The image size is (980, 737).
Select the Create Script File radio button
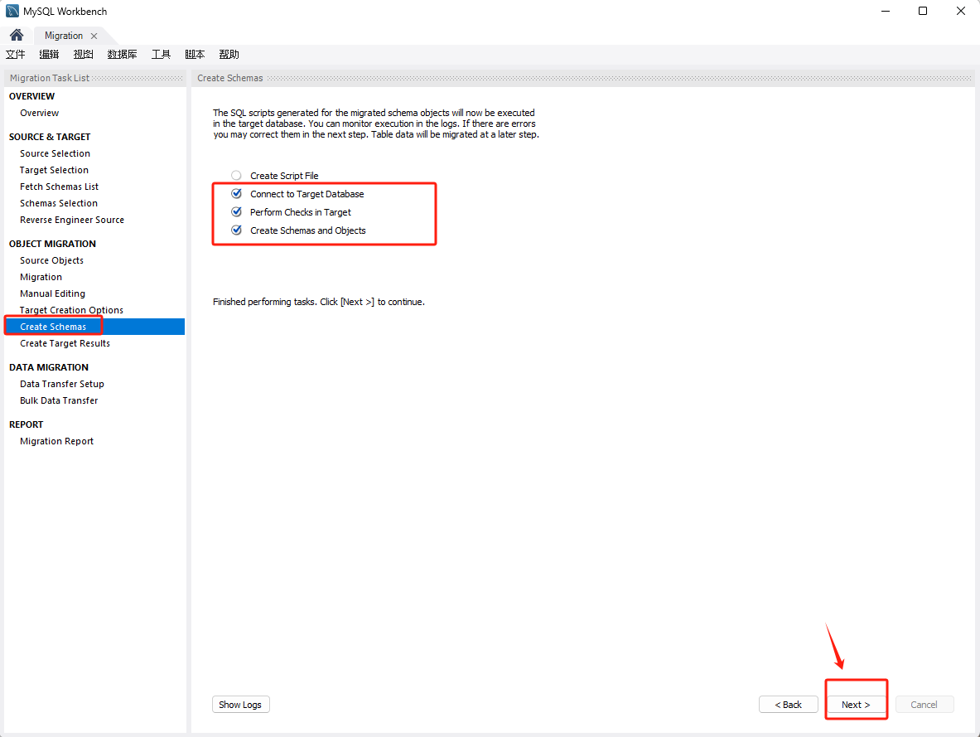click(237, 176)
